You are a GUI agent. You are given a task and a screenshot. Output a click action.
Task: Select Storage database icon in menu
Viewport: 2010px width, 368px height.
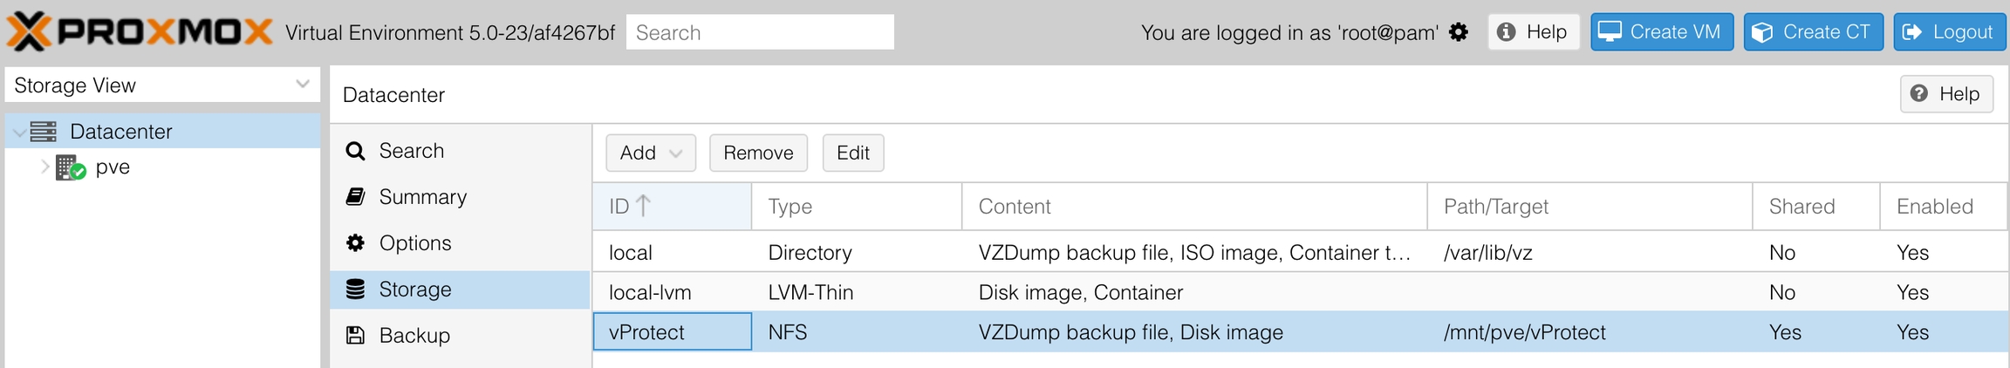tap(355, 290)
